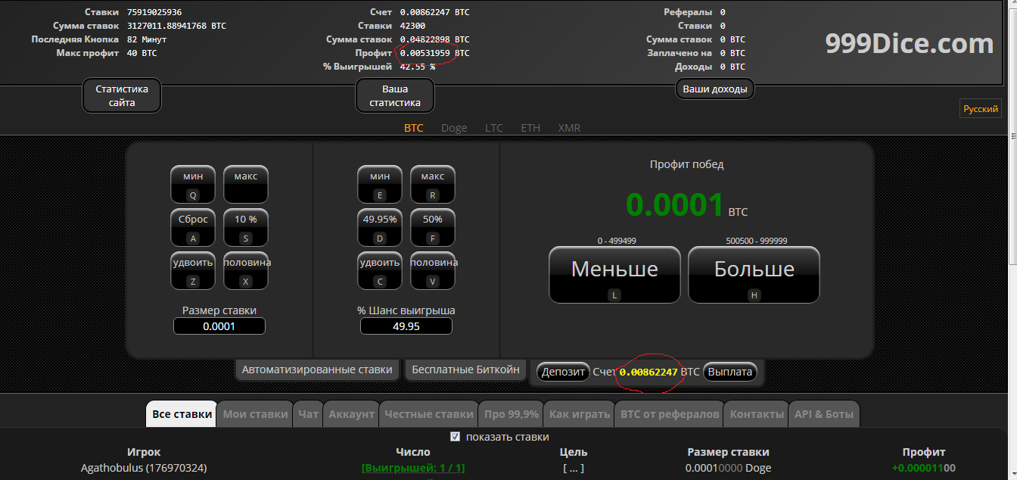
Task: Double the bet size using удвоить (Z)
Action: click(193, 271)
